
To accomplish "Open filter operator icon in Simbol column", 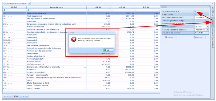I will 4,10.
